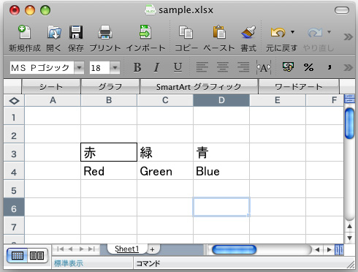Viewport: 358px width, 272px height.
Task: Apply comma style format
Action: [x=330, y=67]
